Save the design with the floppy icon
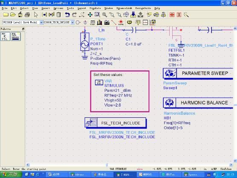Viewport: 237px width, 178px height. point(20,15)
